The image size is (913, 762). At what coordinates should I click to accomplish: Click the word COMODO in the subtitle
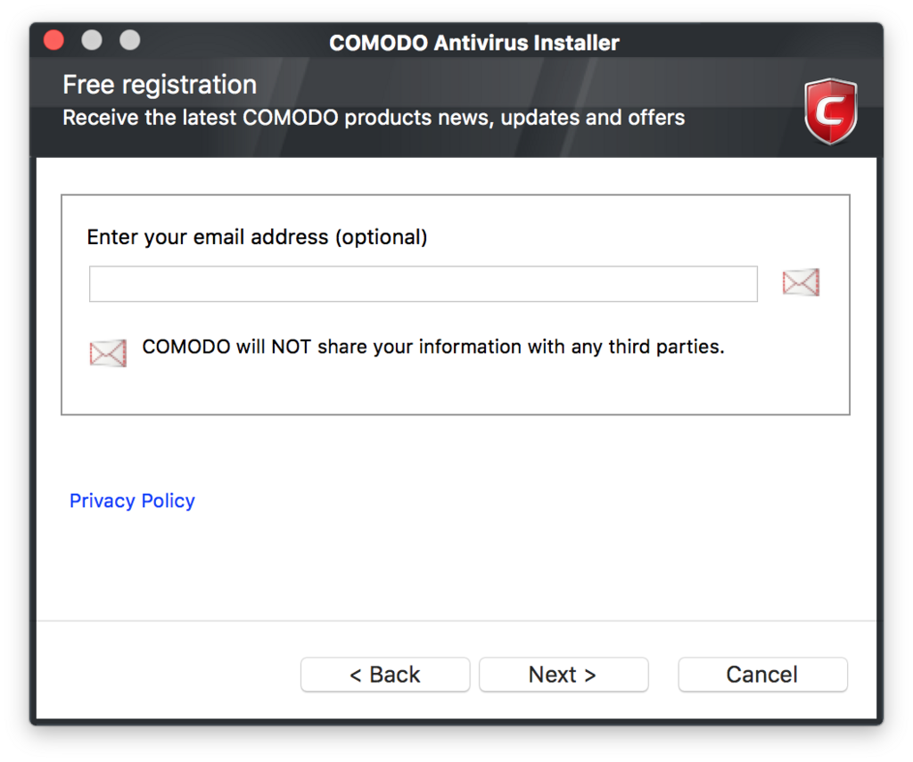(x=291, y=118)
